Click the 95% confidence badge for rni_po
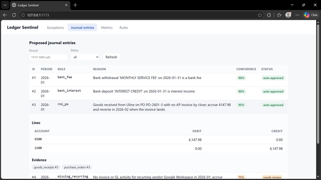The height and width of the screenshot is (180, 321). (241, 105)
